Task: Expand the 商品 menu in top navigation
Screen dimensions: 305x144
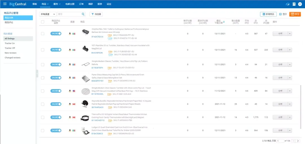Action: pyautogui.click(x=45, y=4)
